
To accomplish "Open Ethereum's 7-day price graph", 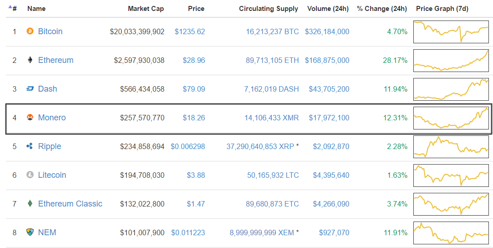I will click(451, 60).
